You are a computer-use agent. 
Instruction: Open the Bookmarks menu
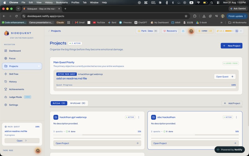tap(62, 2)
